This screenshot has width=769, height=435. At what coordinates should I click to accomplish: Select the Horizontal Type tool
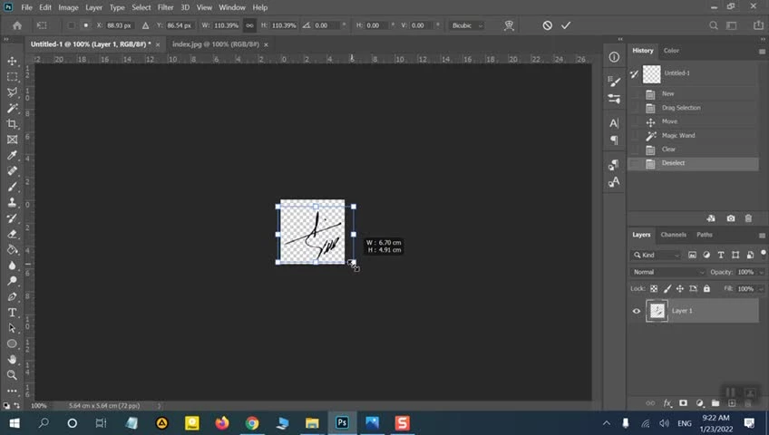click(x=13, y=313)
